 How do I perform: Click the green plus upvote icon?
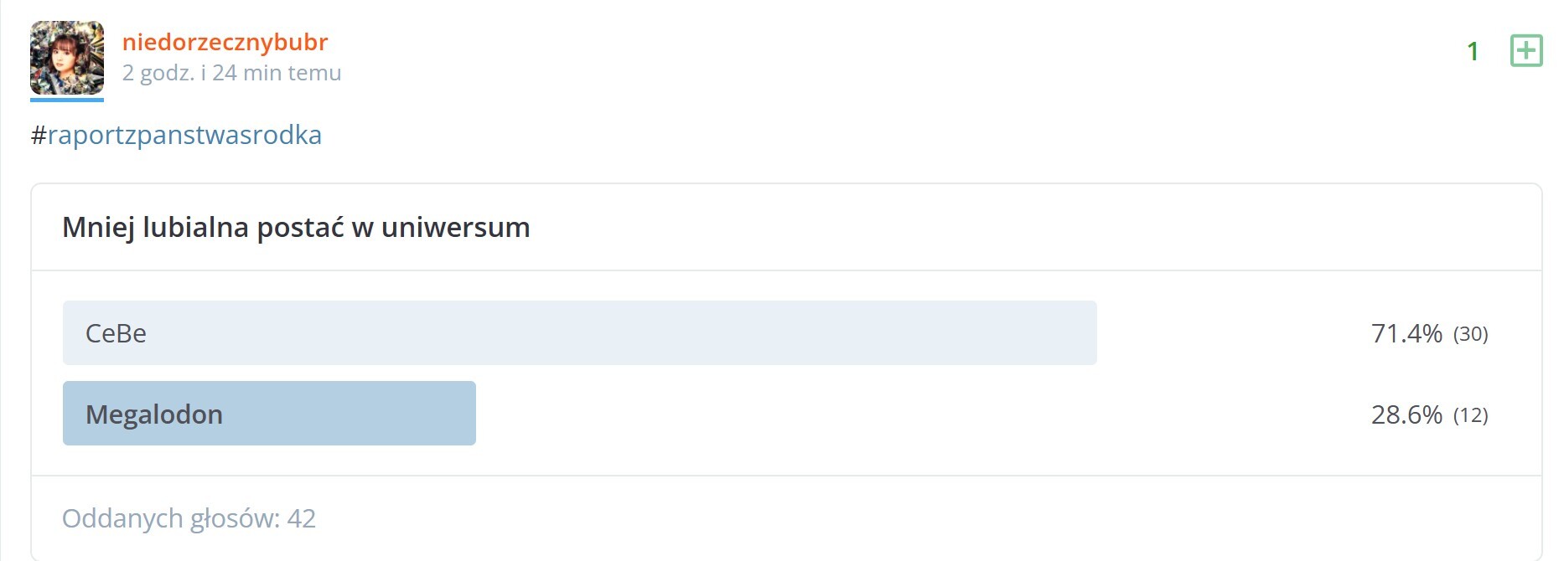1525,51
